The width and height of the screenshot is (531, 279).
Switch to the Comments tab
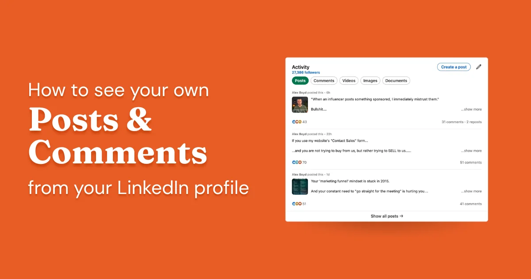coord(324,81)
